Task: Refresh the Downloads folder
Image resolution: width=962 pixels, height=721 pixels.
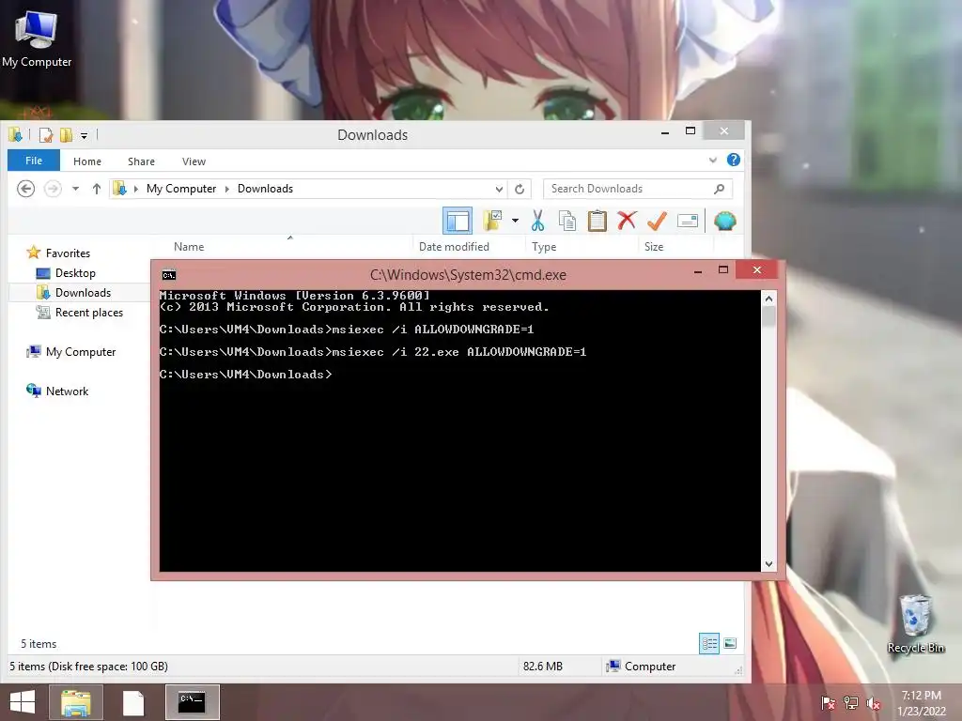Action: coord(520,189)
